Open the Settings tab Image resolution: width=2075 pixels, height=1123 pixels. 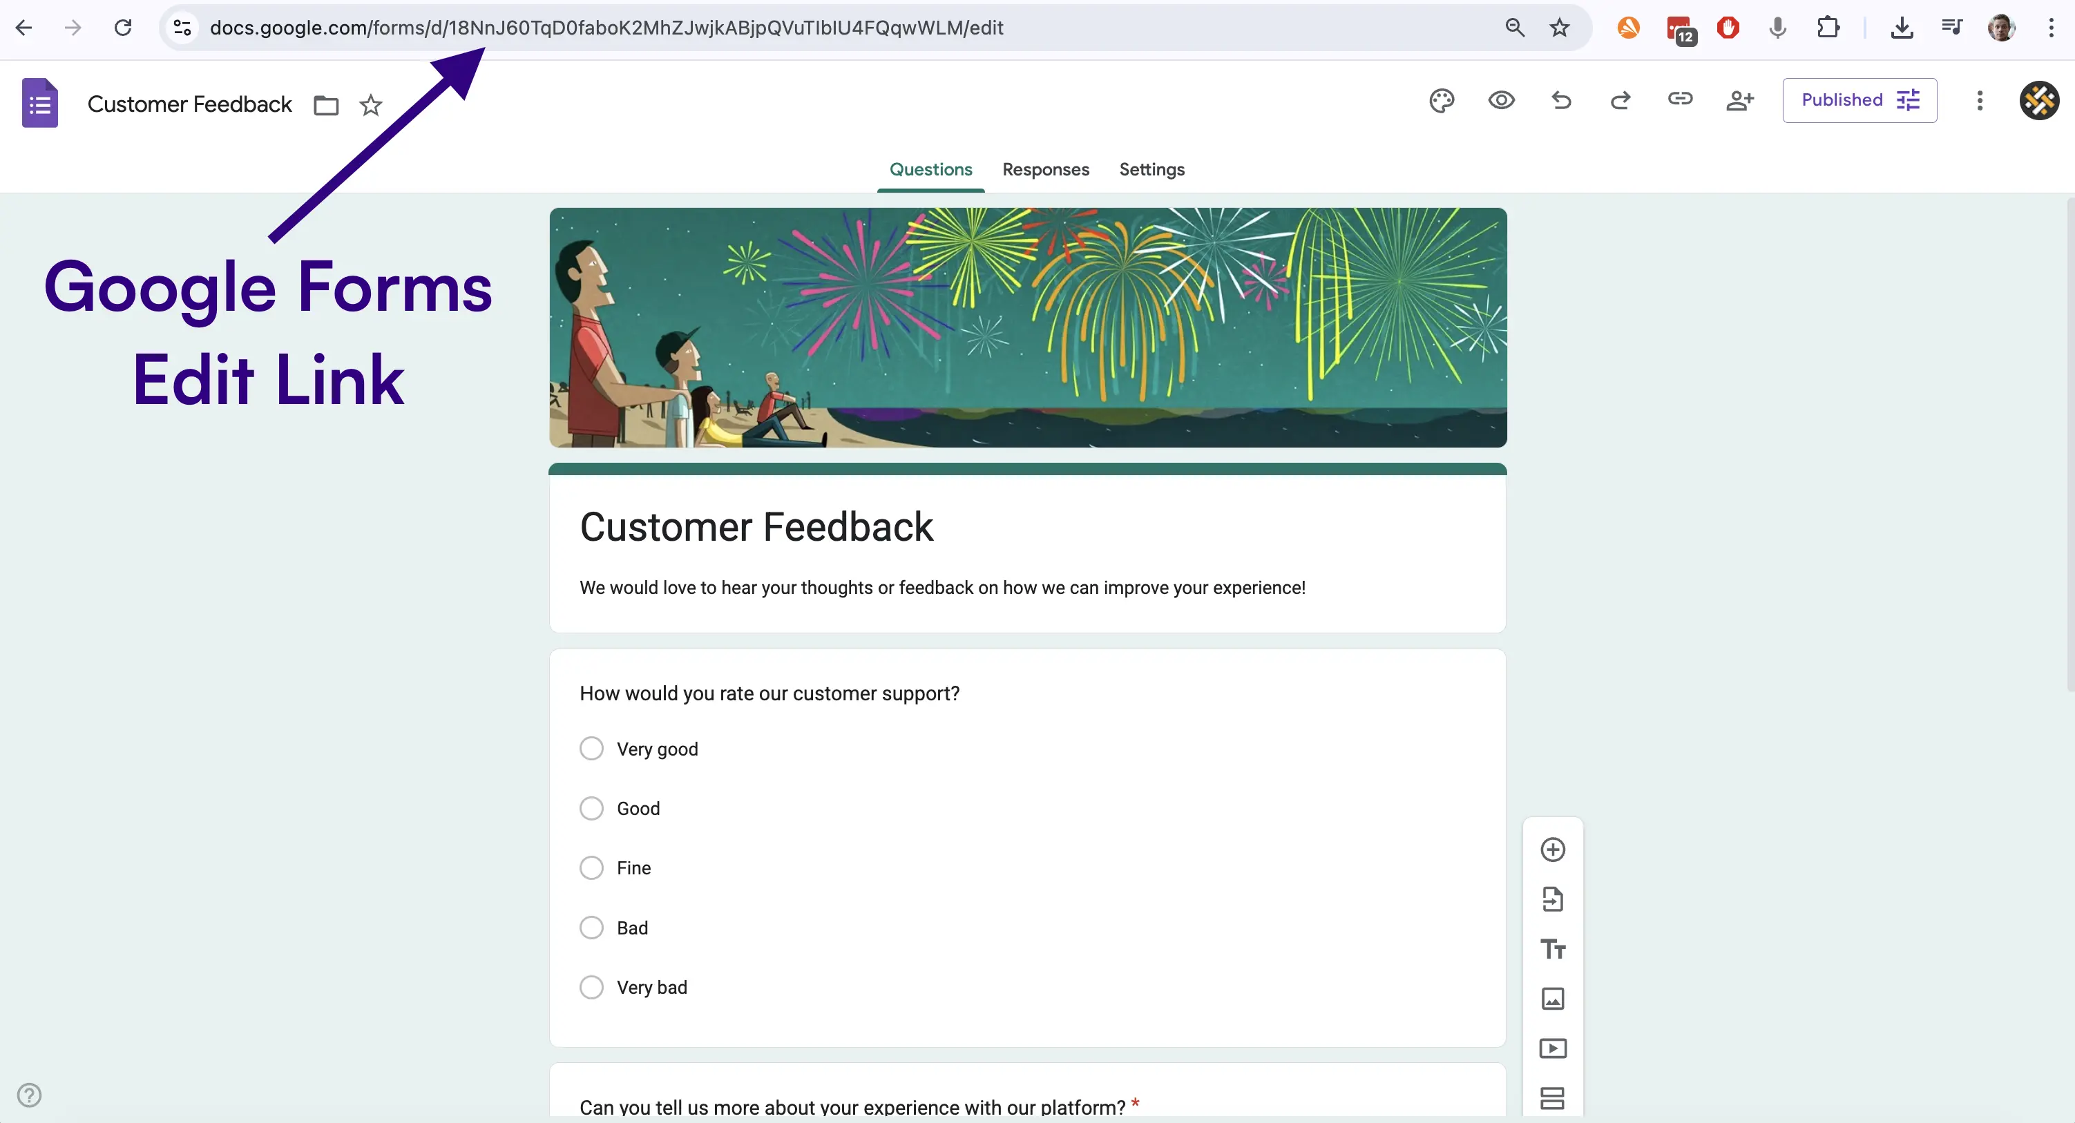1151,169
